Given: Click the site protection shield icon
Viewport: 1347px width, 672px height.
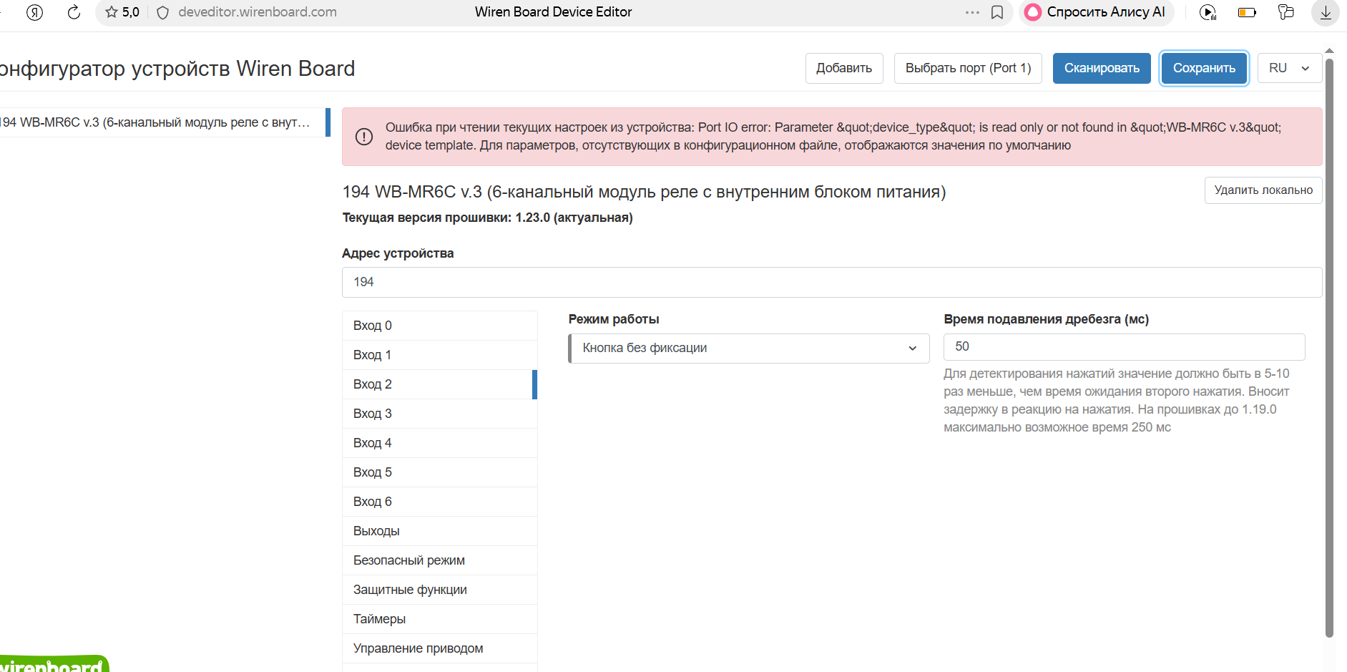Looking at the screenshot, I should pyautogui.click(x=162, y=12).
